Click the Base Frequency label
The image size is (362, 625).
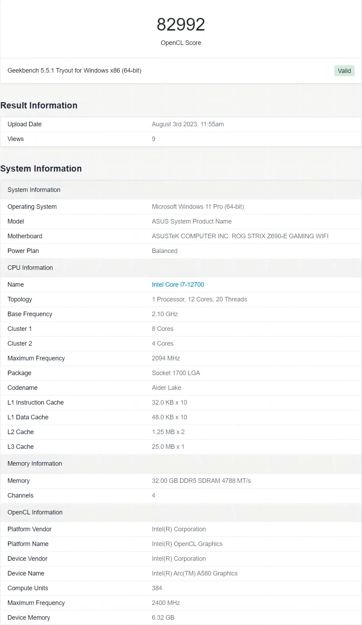pyautogui.click(x=30, y=314)
